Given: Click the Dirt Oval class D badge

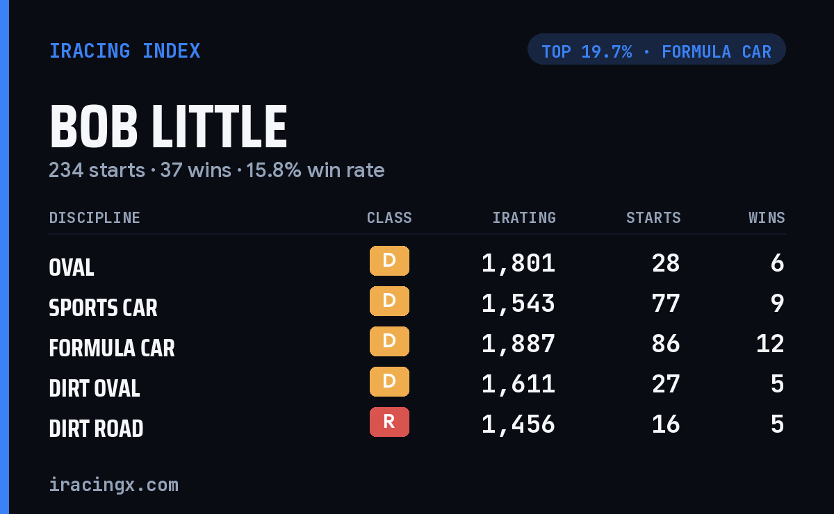Looking at the screenshot, I should click(389, 382).
